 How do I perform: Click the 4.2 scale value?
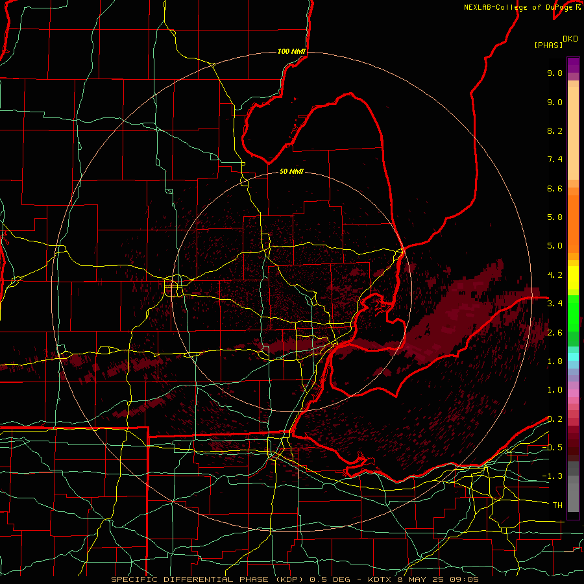(x=555, y=275)
